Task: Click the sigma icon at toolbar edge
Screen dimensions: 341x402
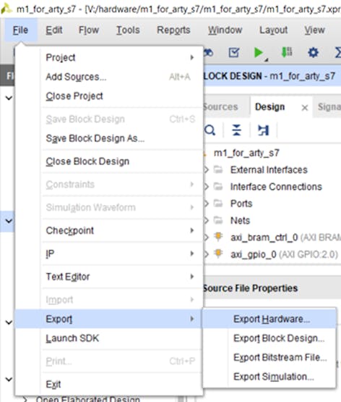Action: pos(337,53)
